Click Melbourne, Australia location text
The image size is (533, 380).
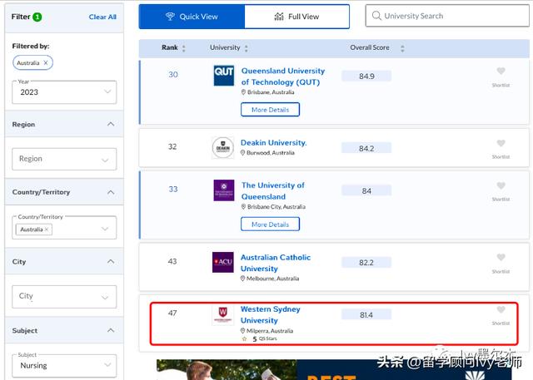point(272,279)
